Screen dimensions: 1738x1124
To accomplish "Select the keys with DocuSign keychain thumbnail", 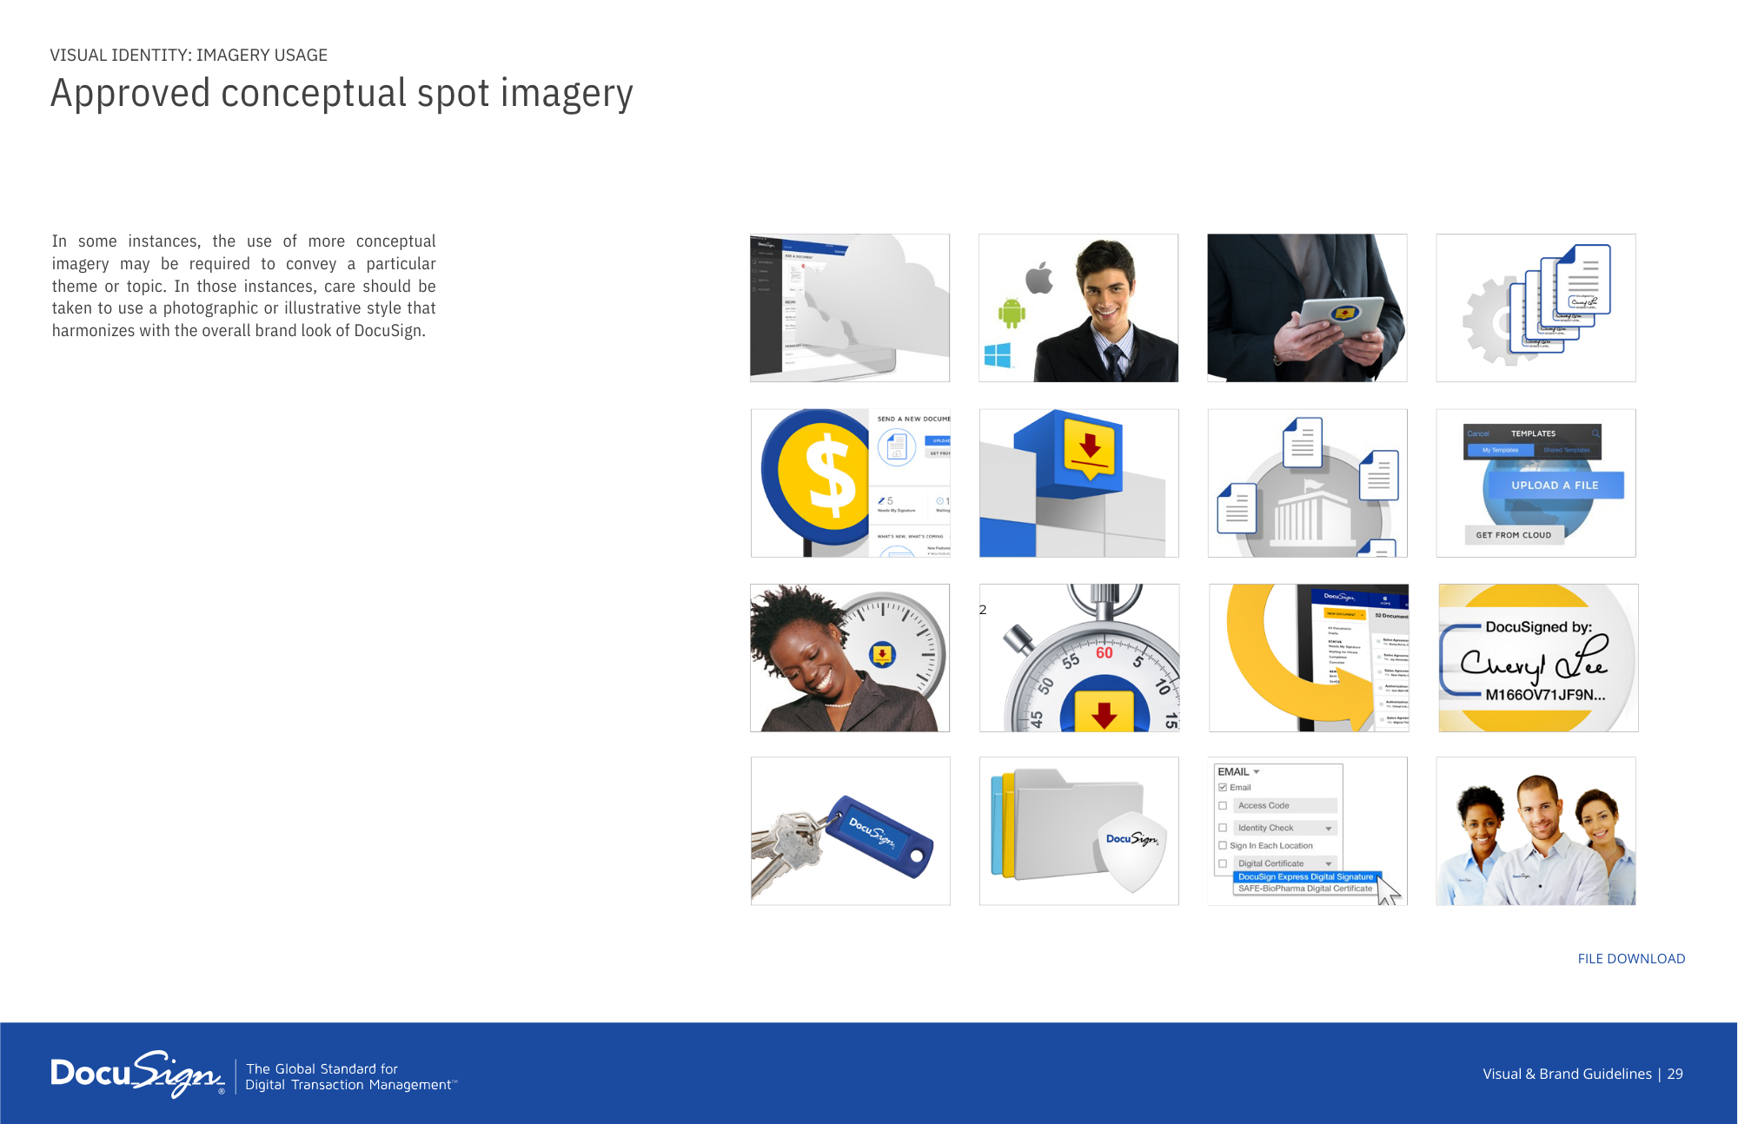I will pyautogui.click(x=851, y=831).
